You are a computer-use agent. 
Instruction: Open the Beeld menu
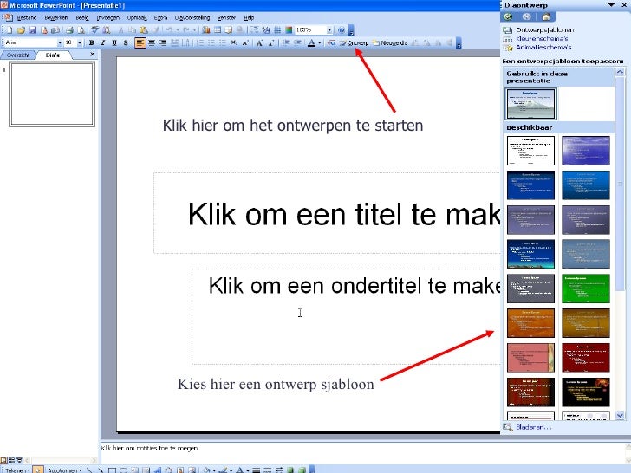coord(82,17)
